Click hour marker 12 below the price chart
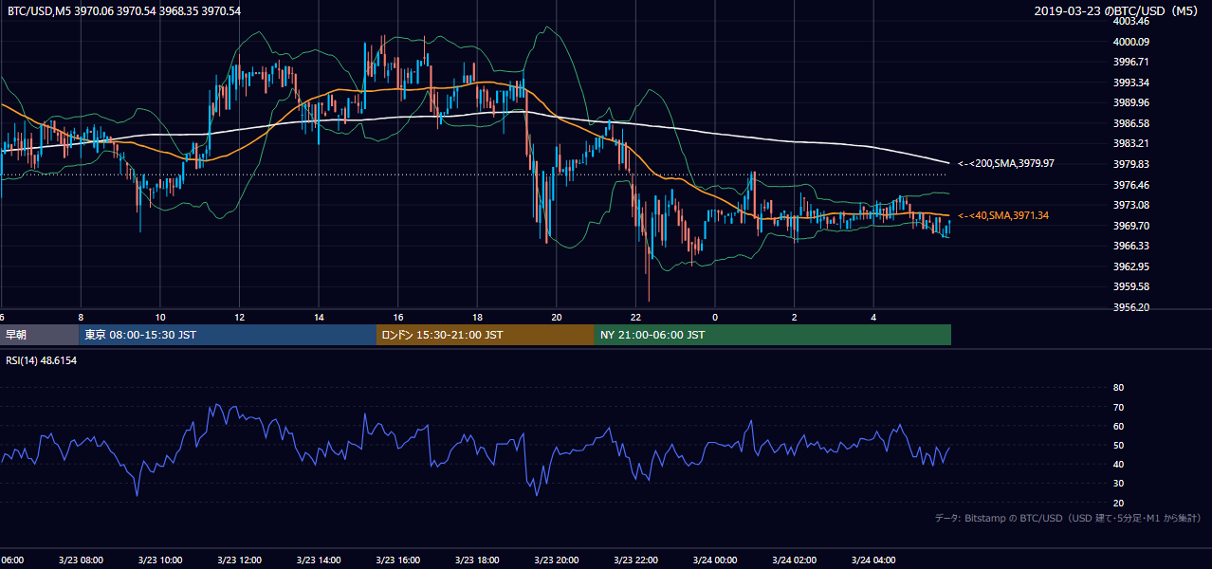Image resolution: width=1212 pixels, height=569 pixels. (x=239, y=317)
